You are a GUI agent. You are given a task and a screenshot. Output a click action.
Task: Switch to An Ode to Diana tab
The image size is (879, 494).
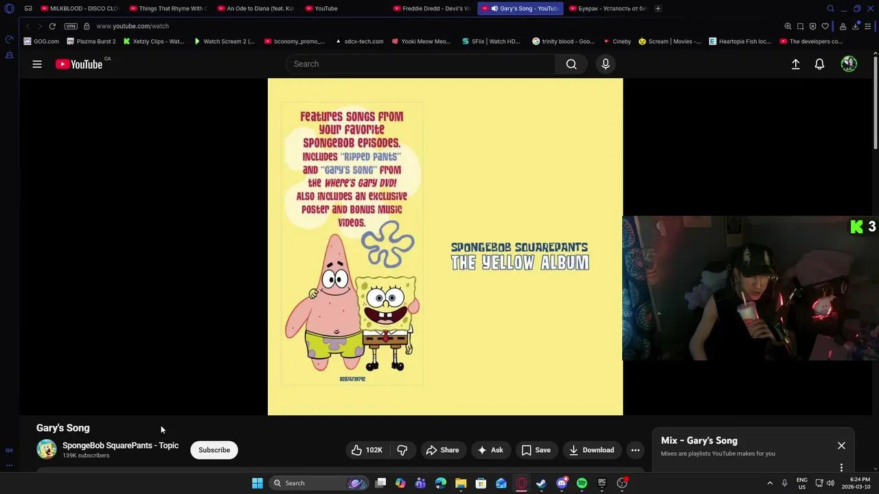click(255, 8)
